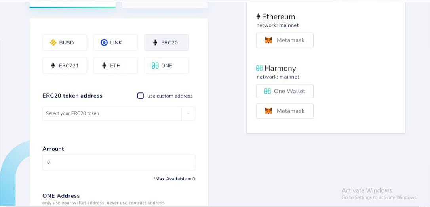The height and width of the screenshot is (207, 430).
Task: Select the ERC721 token icon
Action: 53,65
